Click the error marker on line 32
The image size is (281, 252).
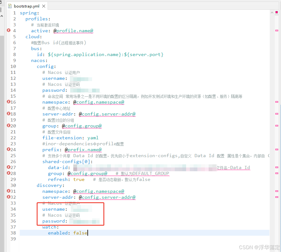(x=8, y=197)
